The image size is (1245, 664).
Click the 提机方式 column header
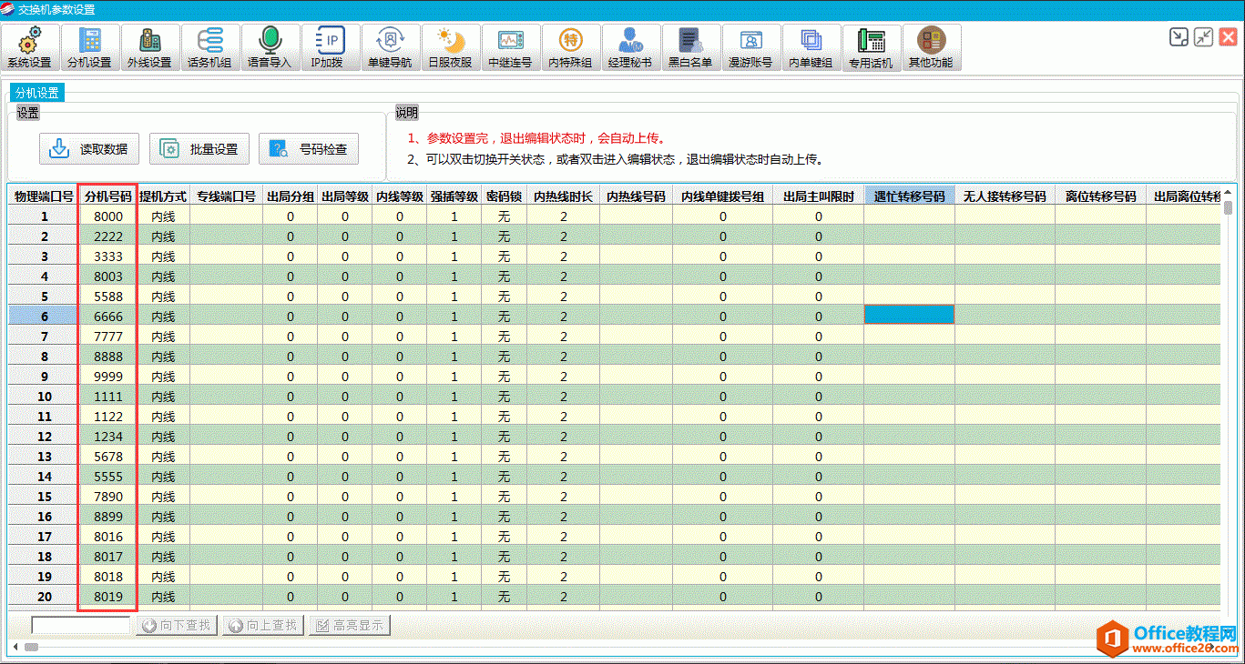(163, 196)
